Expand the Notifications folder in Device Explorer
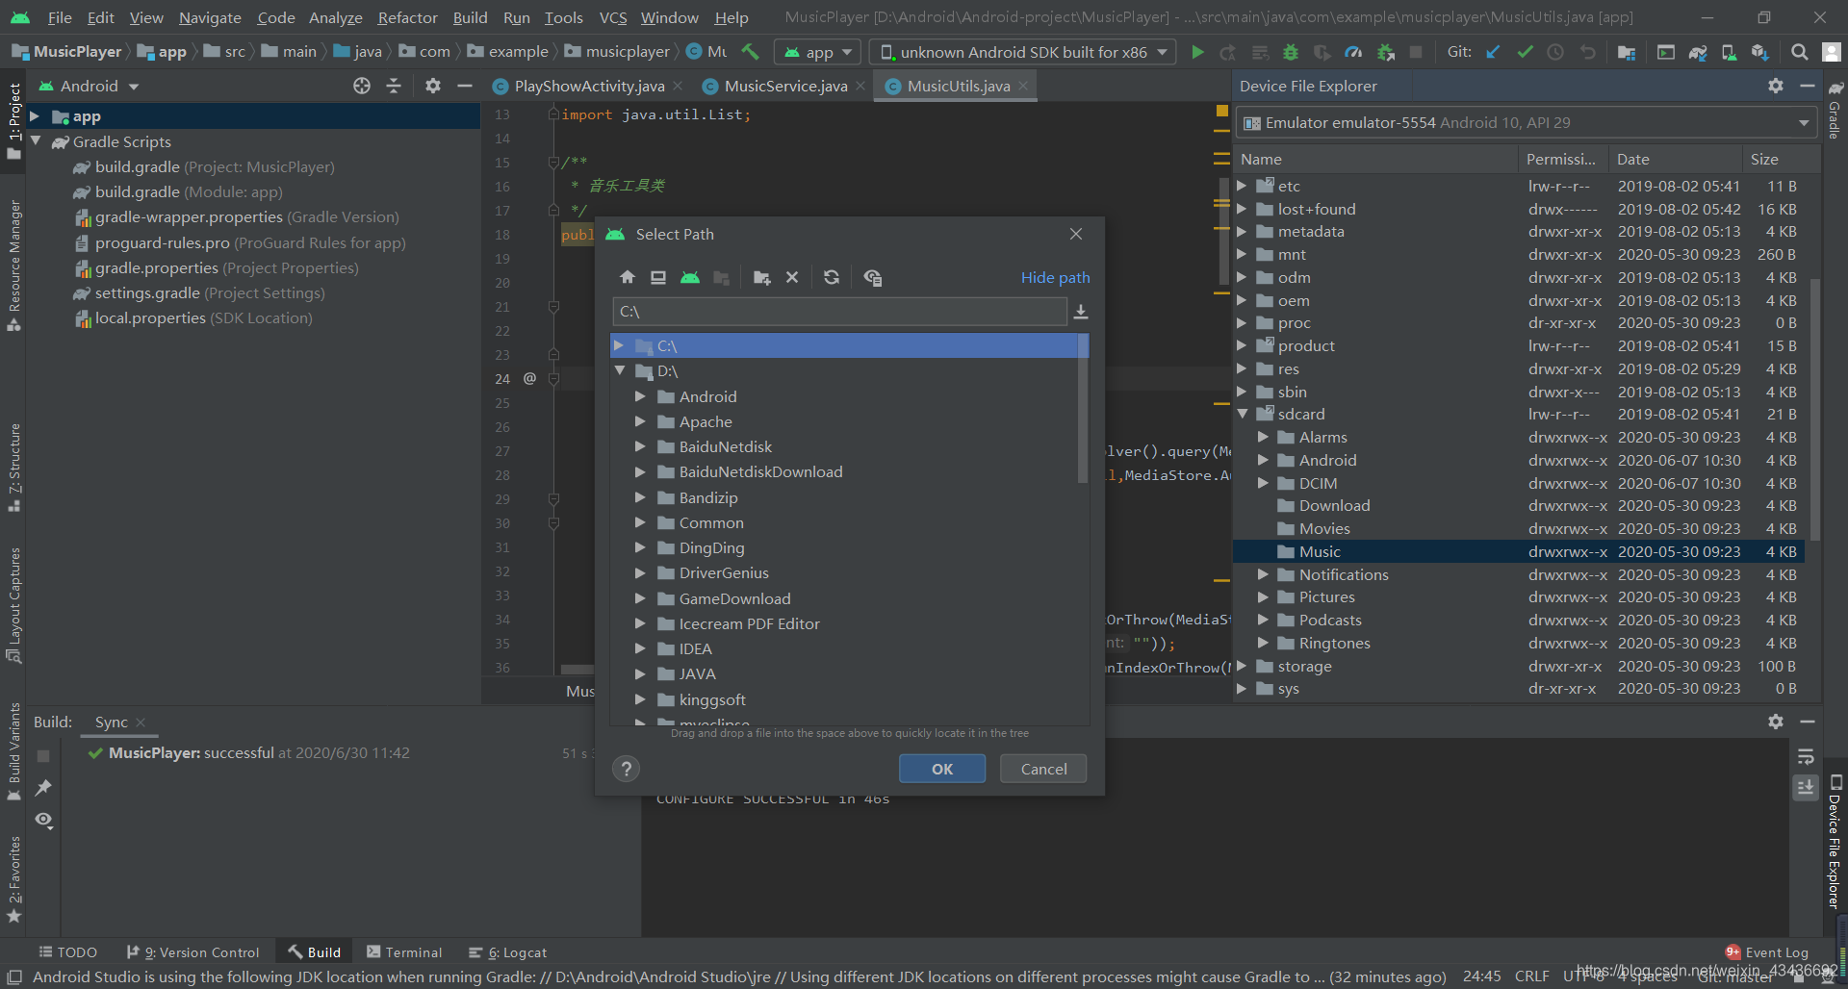Image resolution: width=1848 pixels, height=989 pixels. 1263,574
